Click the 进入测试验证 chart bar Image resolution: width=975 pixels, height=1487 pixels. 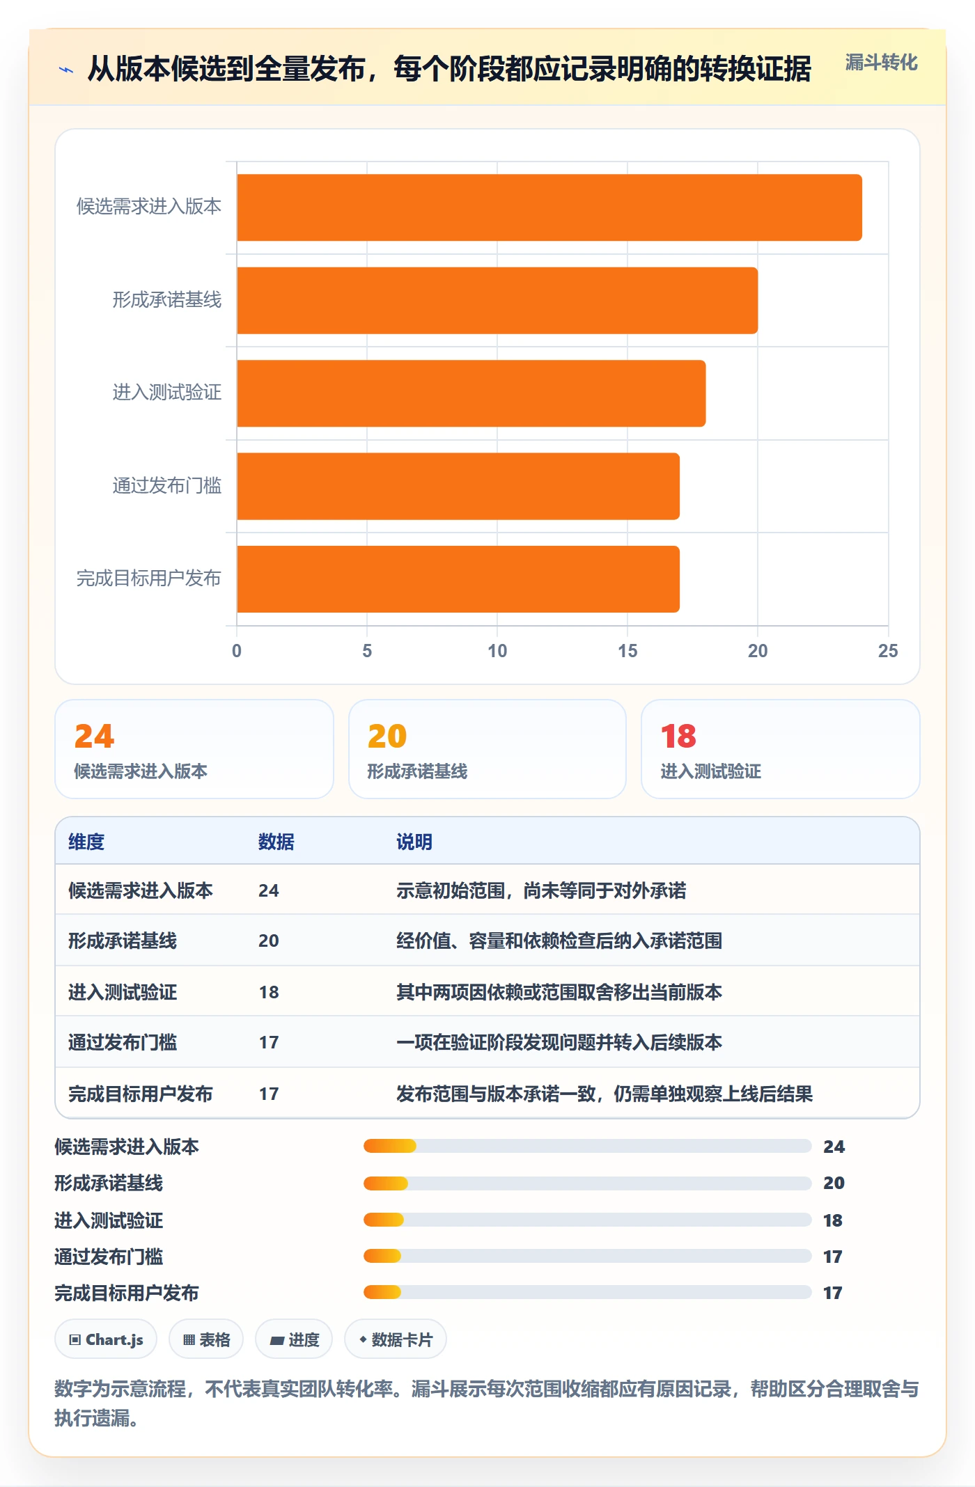coord(471,393)
